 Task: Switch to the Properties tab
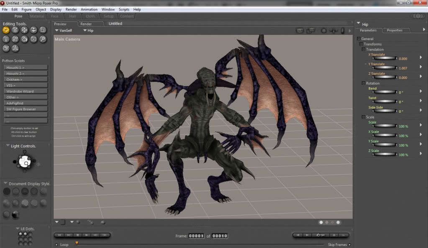click(394, 30)
